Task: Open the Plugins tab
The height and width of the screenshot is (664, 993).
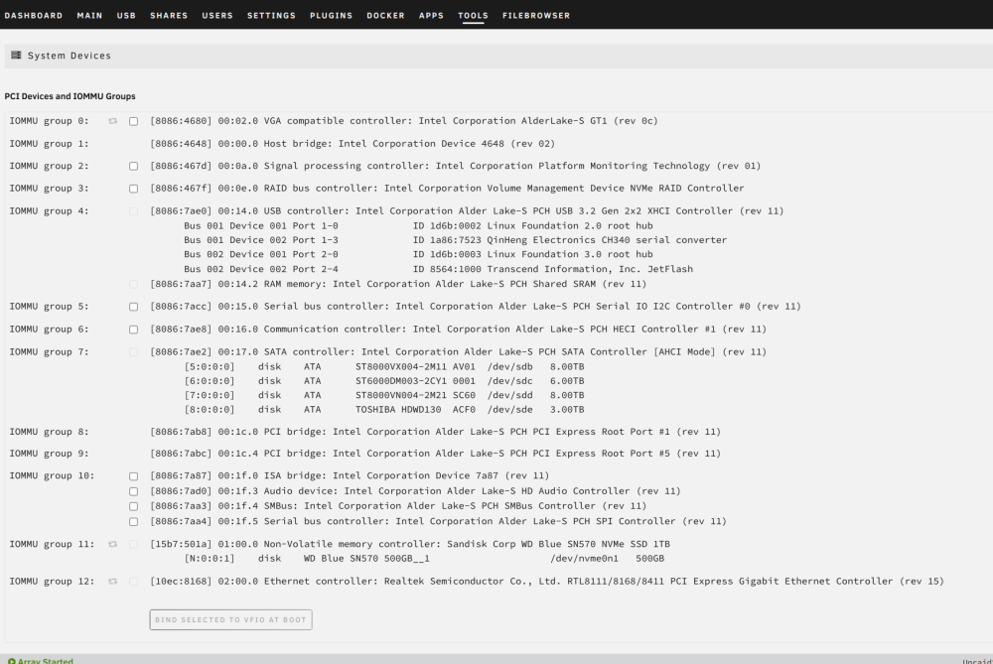Action: [331, 15]
